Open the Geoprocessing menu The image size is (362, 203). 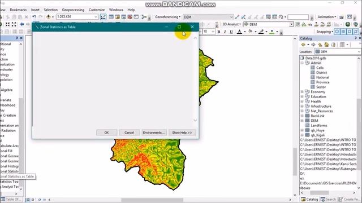click(73, 10)
